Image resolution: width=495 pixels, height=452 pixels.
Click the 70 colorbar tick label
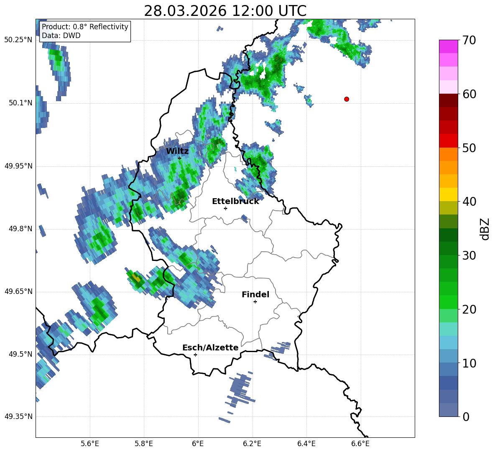pyautogui.click(x=469, y=41)
